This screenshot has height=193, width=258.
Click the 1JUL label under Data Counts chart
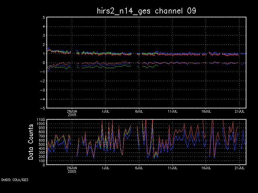105,168
